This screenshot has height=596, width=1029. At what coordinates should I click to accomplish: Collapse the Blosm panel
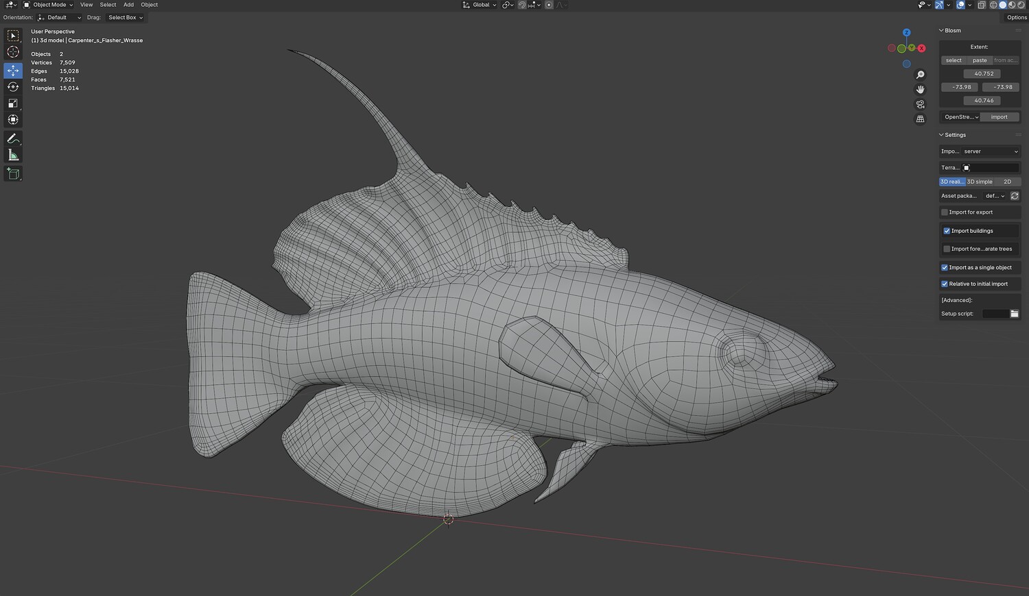pos(942,31)
